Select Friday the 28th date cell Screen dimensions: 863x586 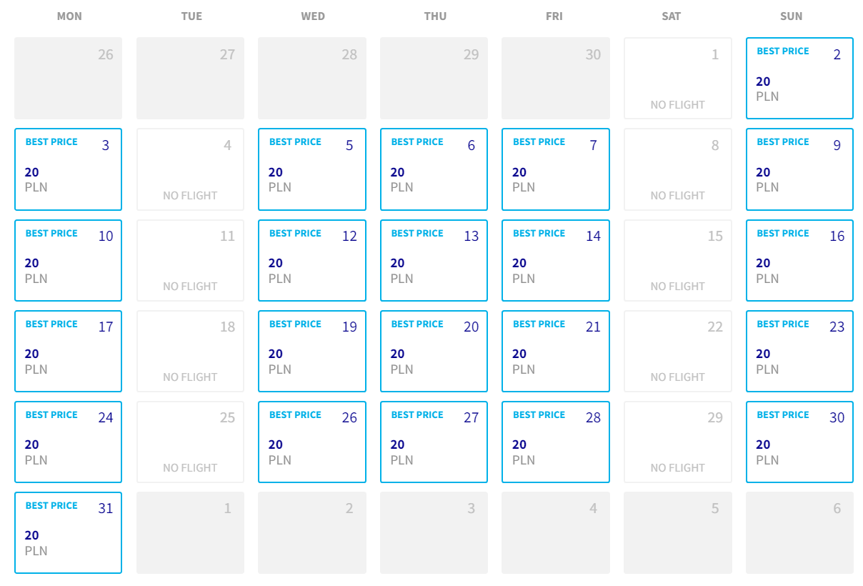[x=556, y=442]
